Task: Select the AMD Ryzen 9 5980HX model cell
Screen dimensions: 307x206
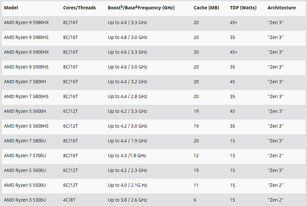Action: point(26,23)
